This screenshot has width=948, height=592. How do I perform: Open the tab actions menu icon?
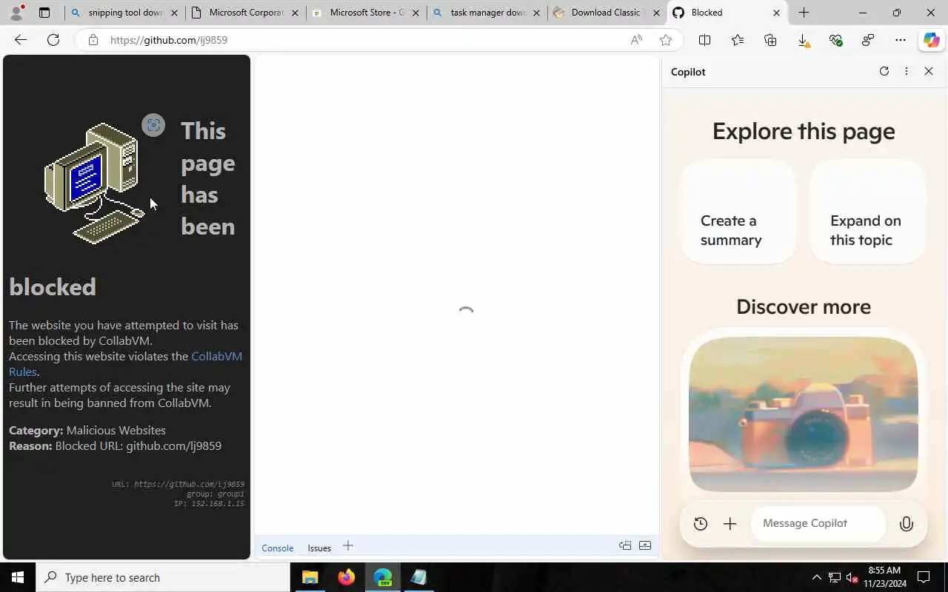click(44, 13)
